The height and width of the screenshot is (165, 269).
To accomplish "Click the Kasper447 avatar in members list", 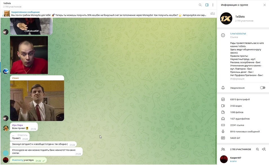I will click(x=224, y=159).
